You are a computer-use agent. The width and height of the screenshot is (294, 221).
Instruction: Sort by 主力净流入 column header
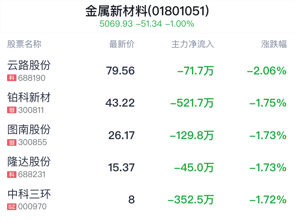[x=192, y=44]
